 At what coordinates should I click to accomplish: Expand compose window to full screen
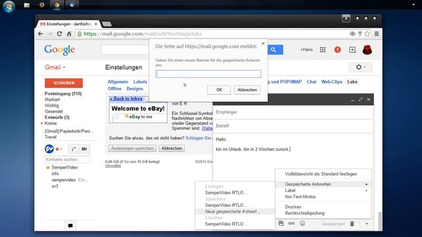[361, 99]
